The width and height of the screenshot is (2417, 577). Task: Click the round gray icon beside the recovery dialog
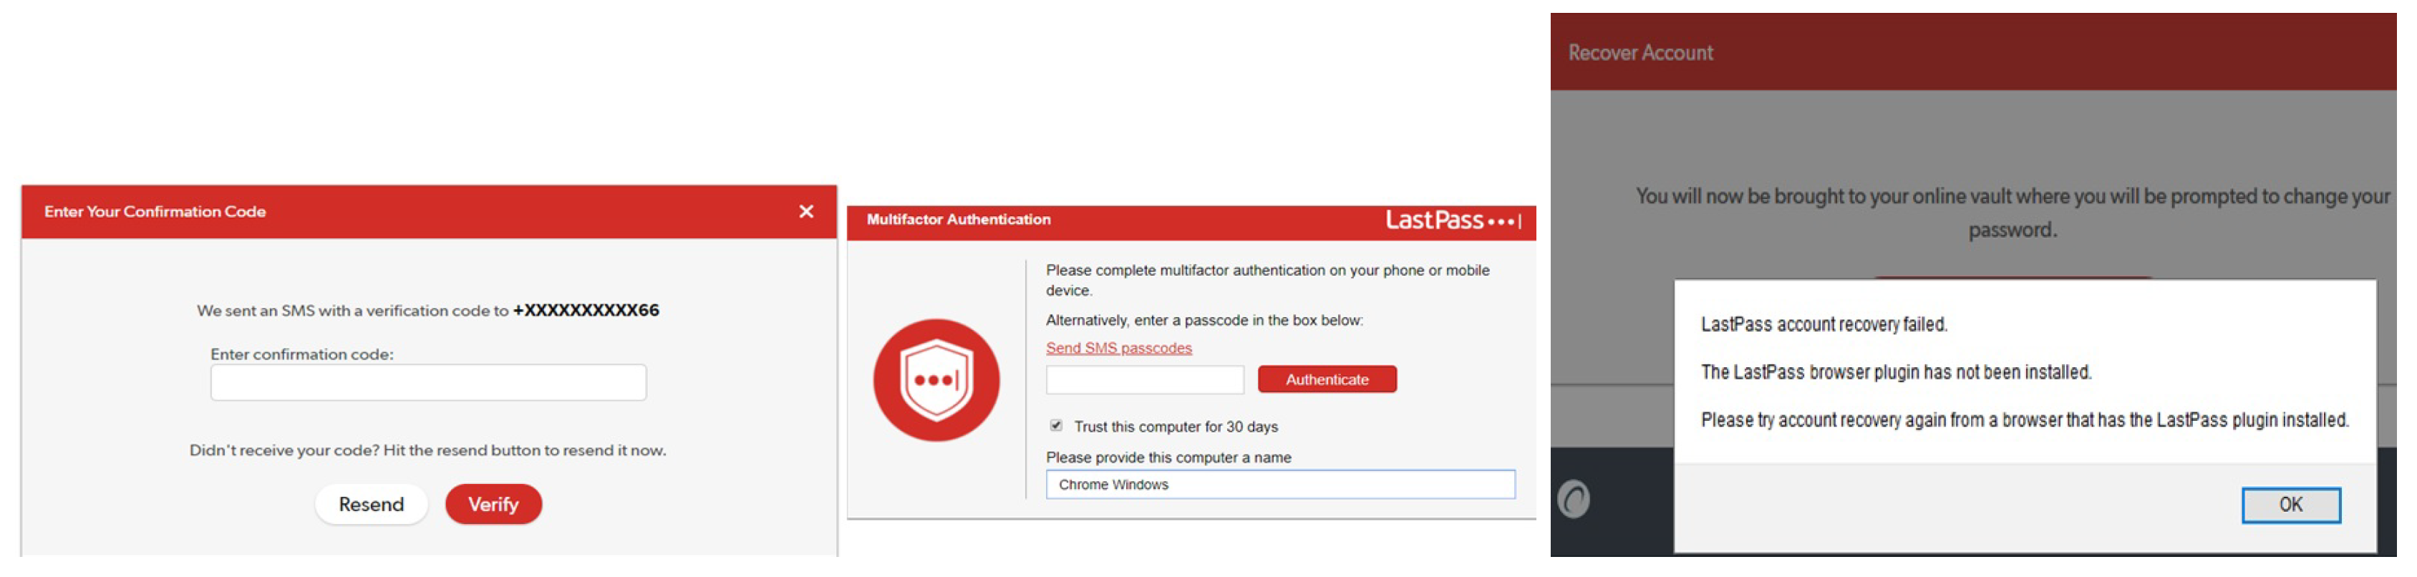click(x=1574, y=500)
